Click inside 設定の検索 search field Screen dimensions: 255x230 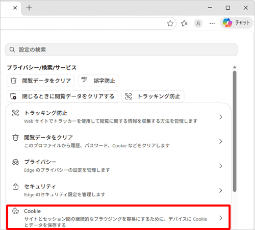pos(121,49)
